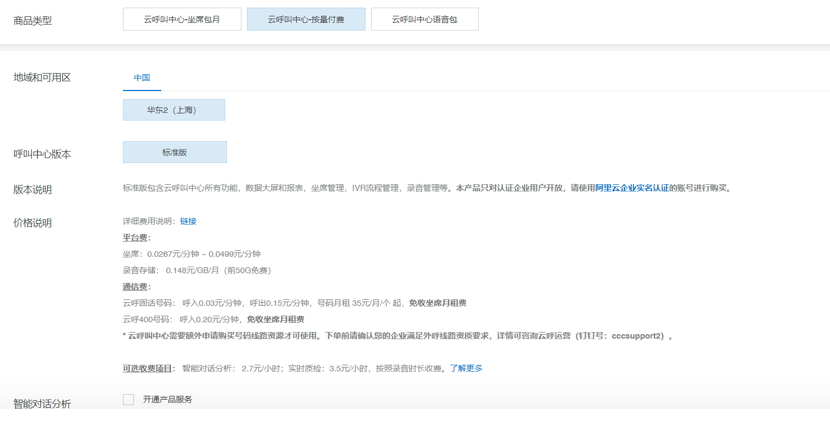Click the cccsupport2 notice line
This screenshot has width=830, height=422.
[x=398, y=336]
